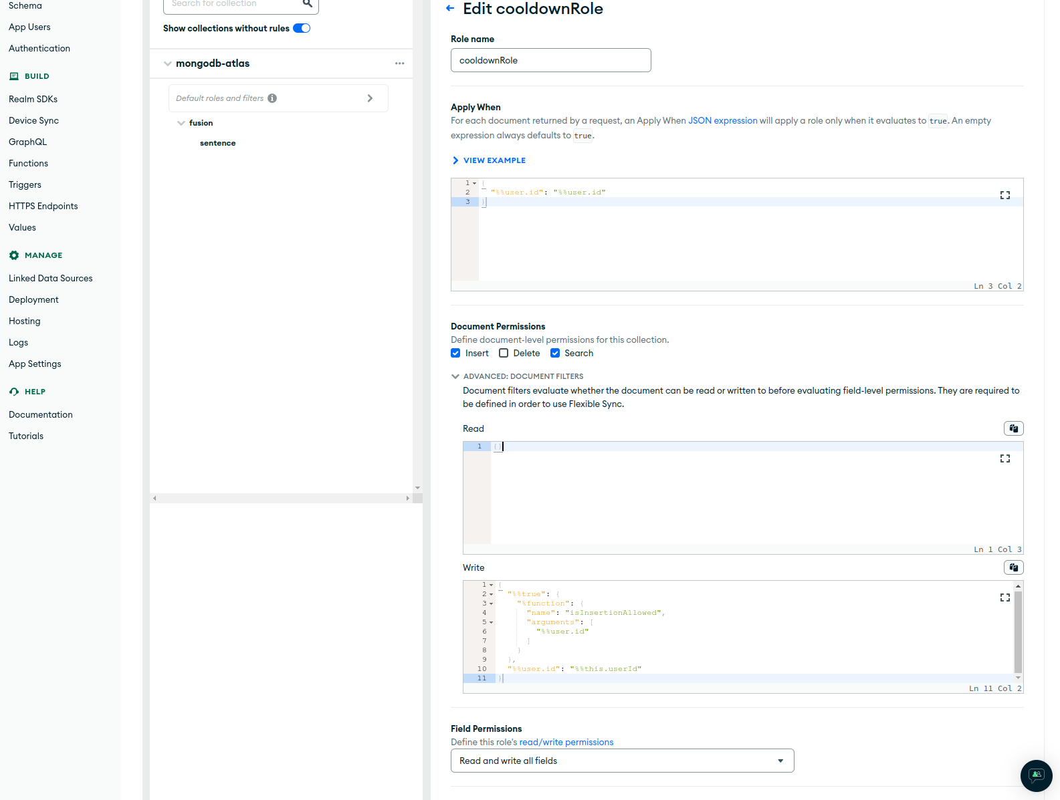Click the Write editor vertical scrollbar

coord(1018,631)
